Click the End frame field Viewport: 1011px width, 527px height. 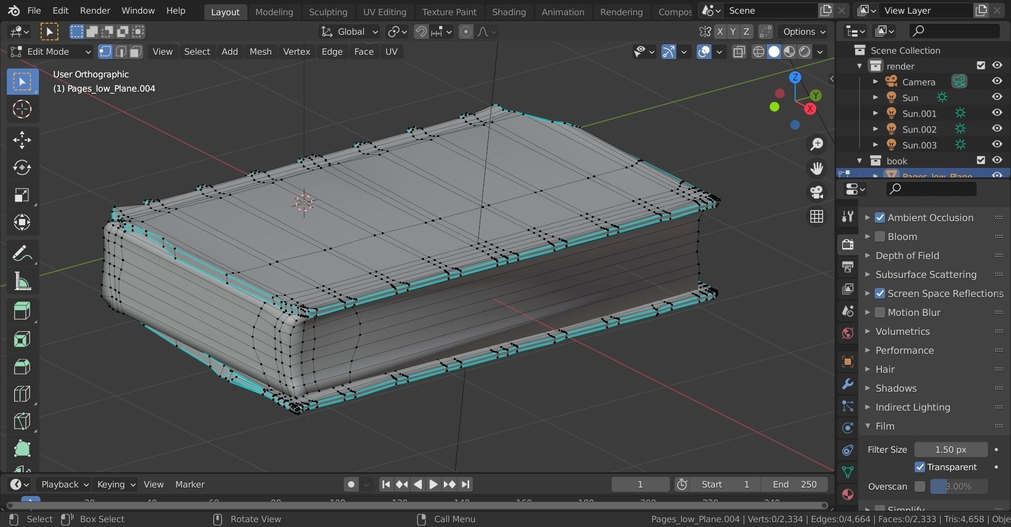795,484
